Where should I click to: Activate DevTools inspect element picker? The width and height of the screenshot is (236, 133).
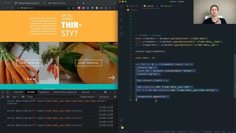tap(3, 92)
